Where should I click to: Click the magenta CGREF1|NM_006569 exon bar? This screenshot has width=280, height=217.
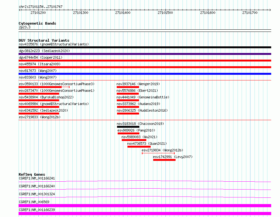[x=145, y=206]
